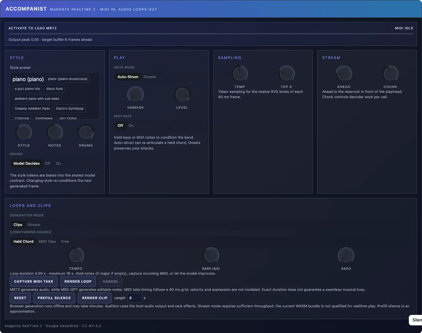
Task: Click the Cancel button
Action: 110,282
